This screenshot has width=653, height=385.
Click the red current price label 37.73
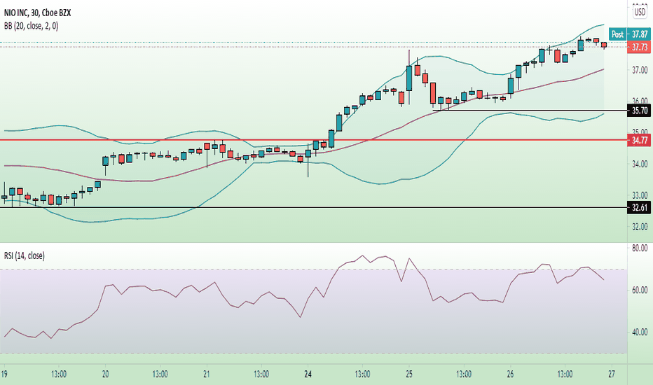tap(639, 47)
